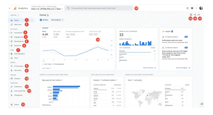
Task: Open New users by User medium dropdown
Action: pyautogui.click(x=52, y=80)
